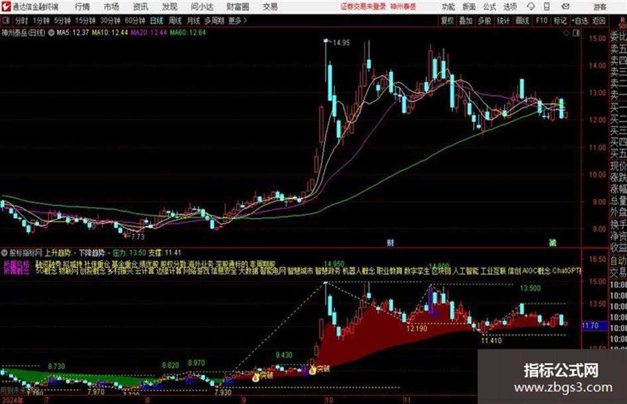Viewport: 627px width, 404px height.
Task: Open the 问小达 menu
Action: 202,7
